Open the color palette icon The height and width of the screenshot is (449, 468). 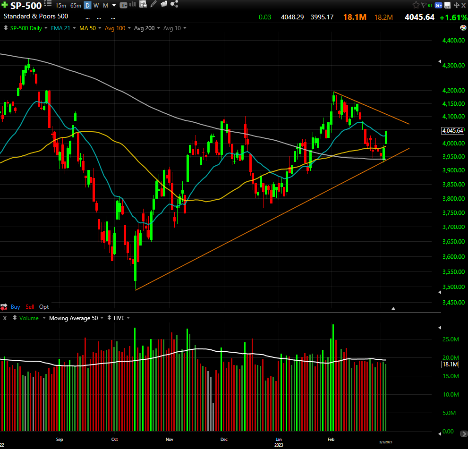click(x=463, y=28)
